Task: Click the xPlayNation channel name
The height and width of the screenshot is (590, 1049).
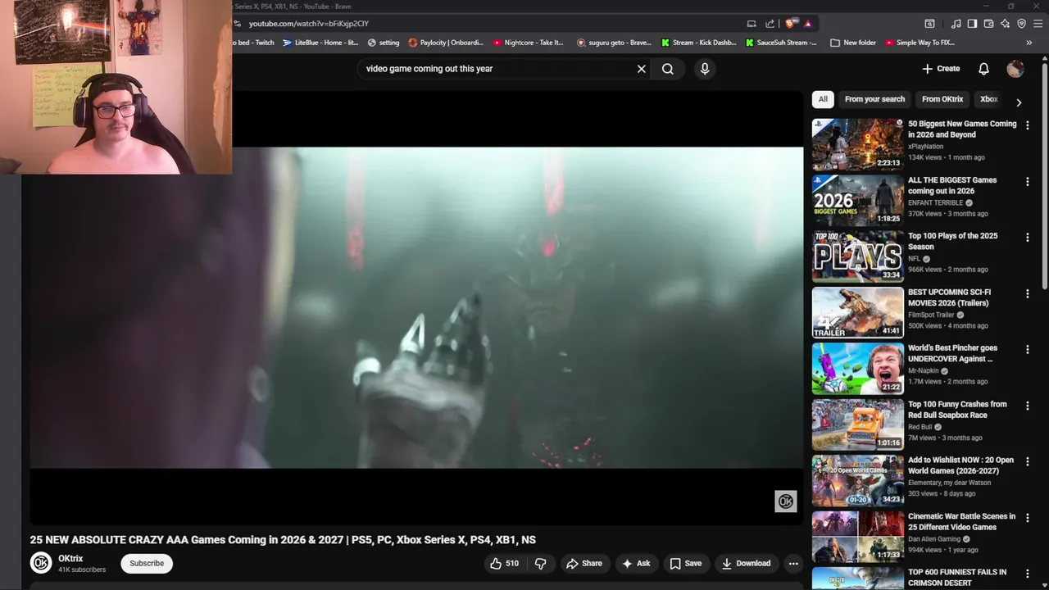Action: coord(925,147)
